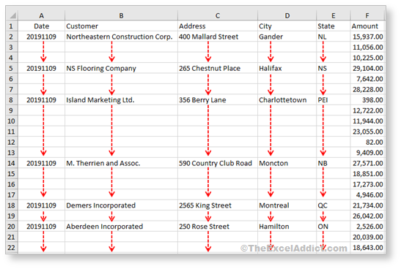Select row 1 header

[12, 26]
